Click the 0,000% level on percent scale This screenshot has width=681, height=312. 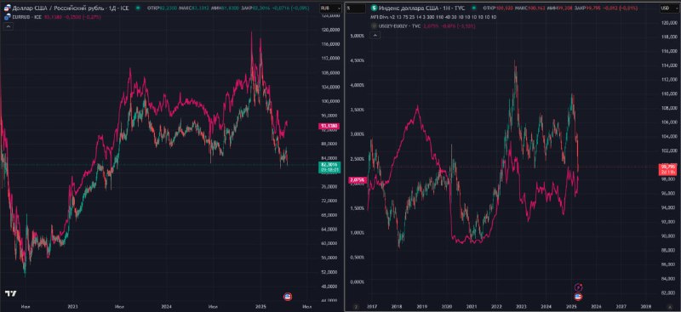click(357, 281)
